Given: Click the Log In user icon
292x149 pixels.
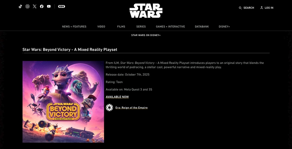Looking at the screenshot, I should [x=262, y=8].
